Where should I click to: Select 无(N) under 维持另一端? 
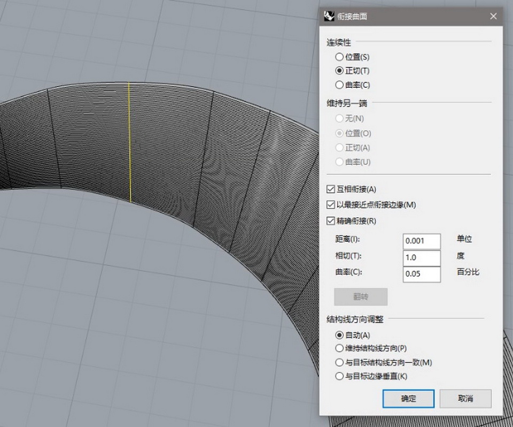pos(339,118)
